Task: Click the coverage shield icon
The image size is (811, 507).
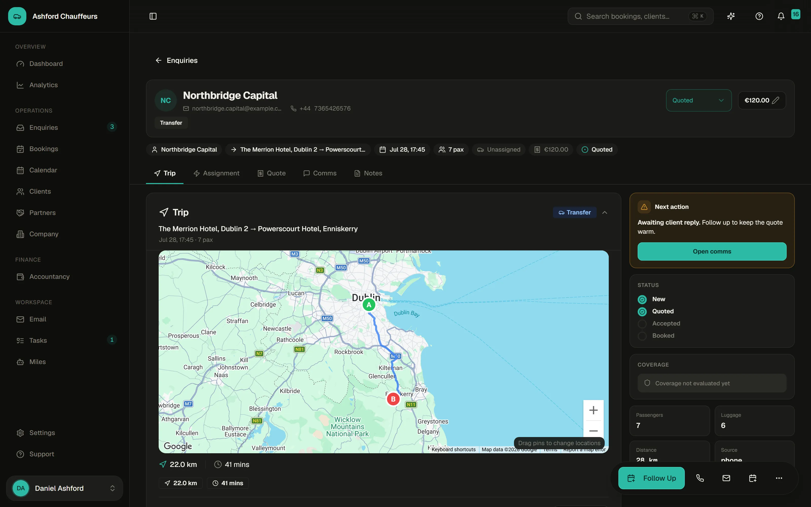Action: (647, 383)
